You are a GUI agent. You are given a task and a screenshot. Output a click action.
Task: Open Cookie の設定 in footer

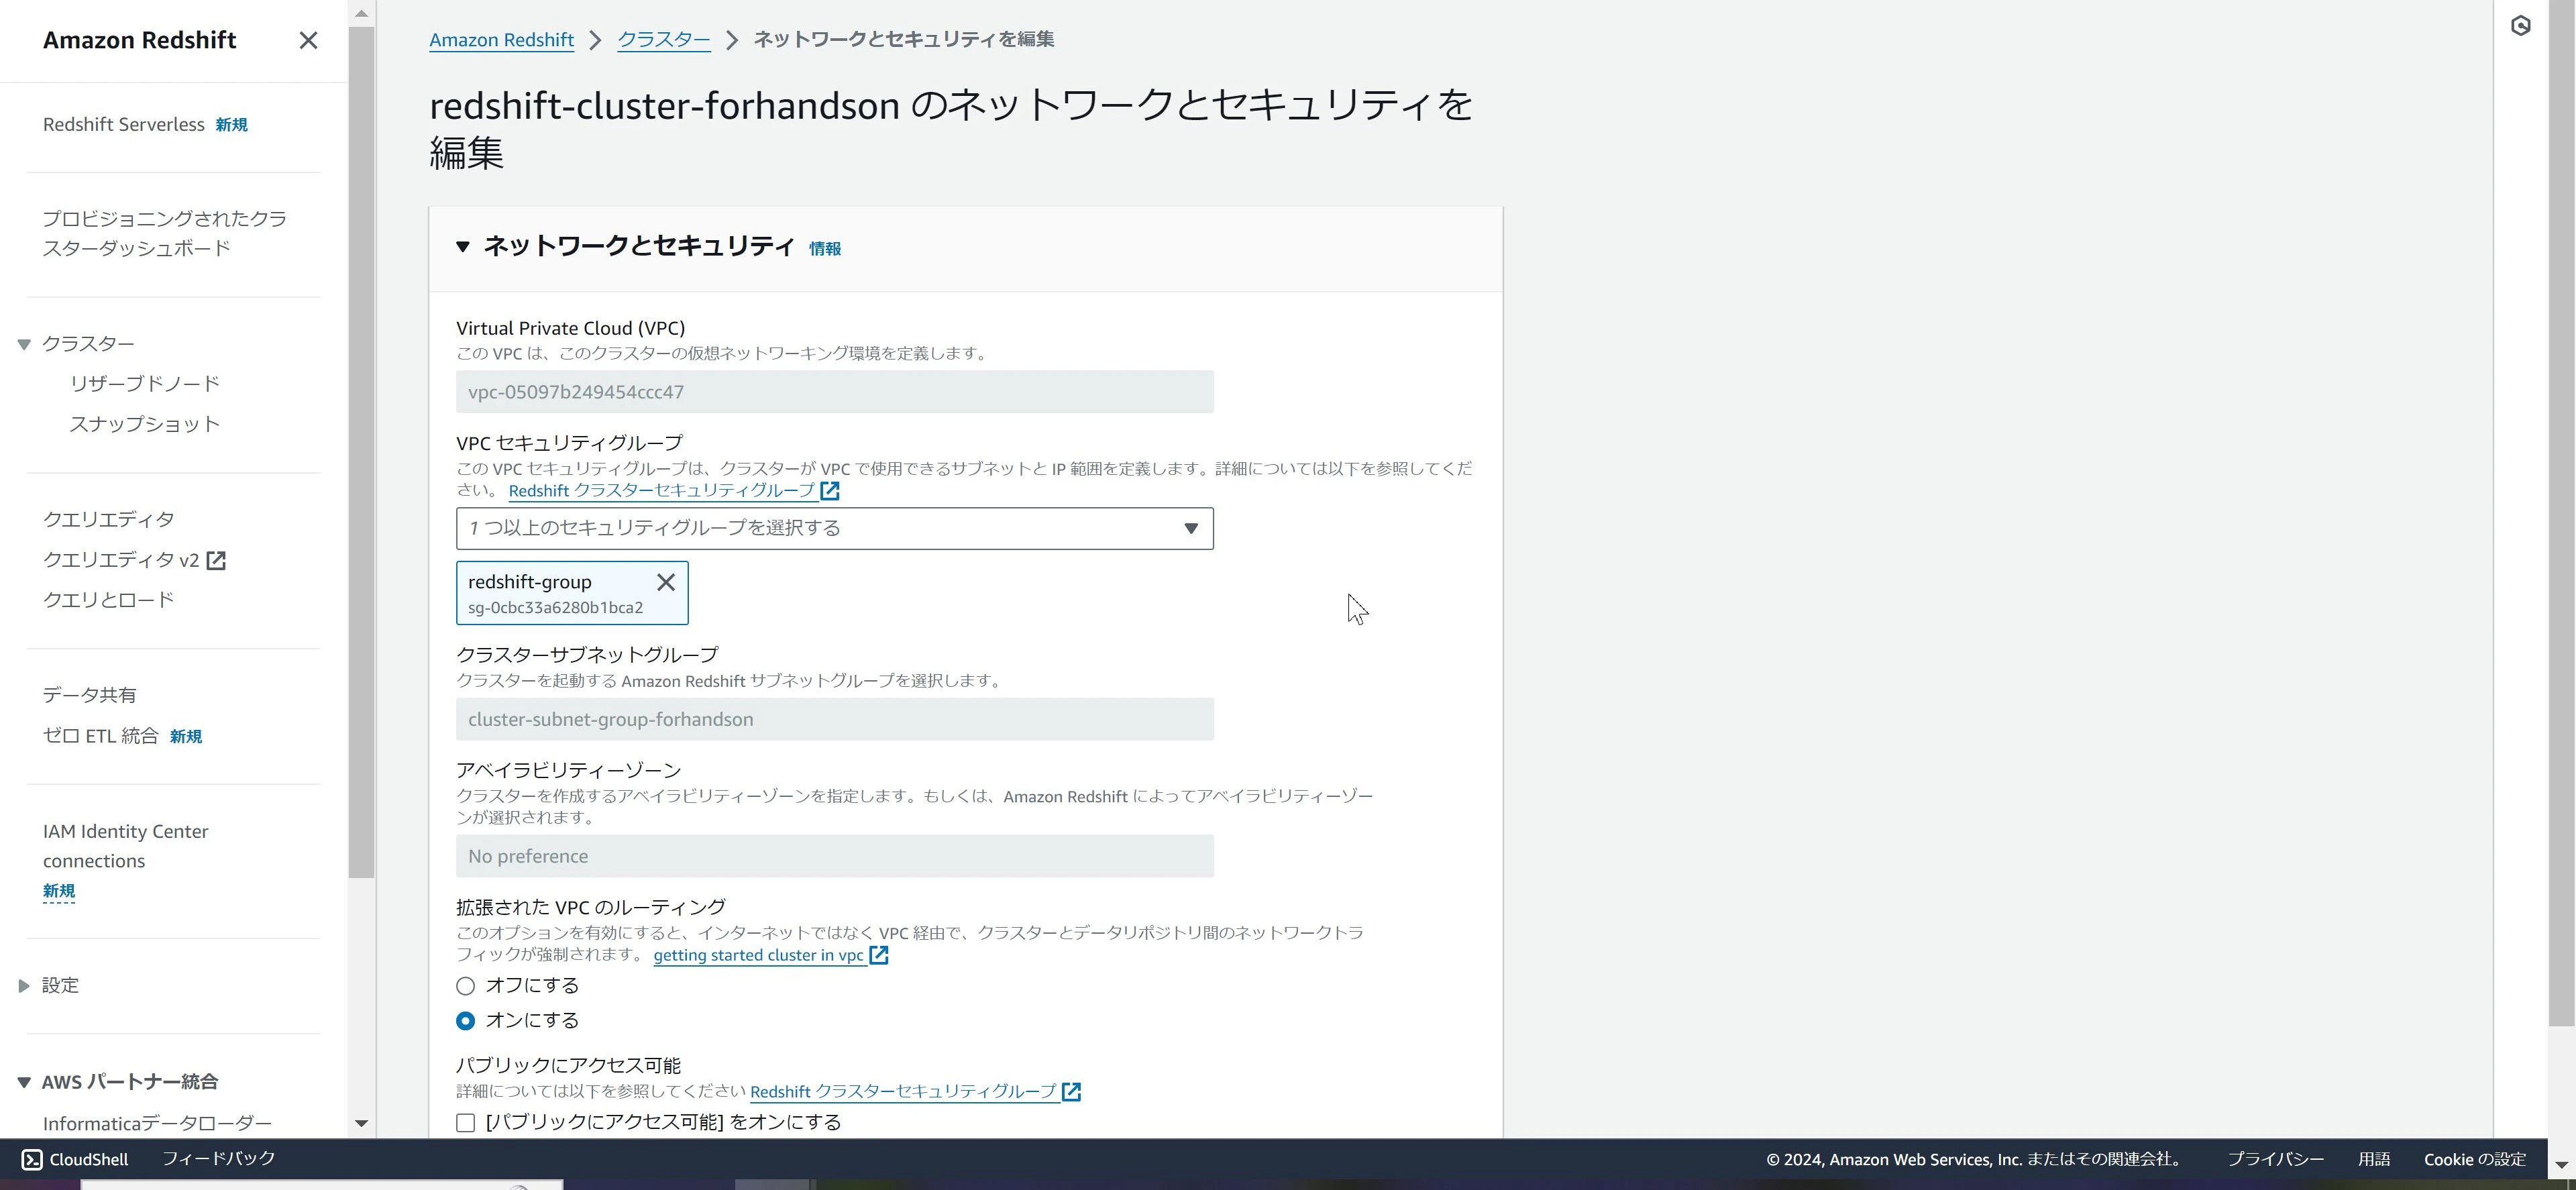(2475, 1159)
